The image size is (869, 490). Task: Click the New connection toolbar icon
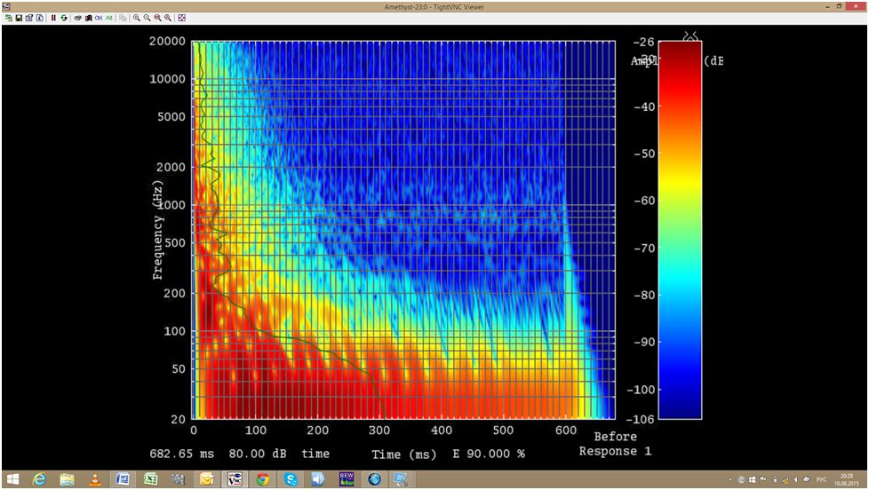point(8,18)
